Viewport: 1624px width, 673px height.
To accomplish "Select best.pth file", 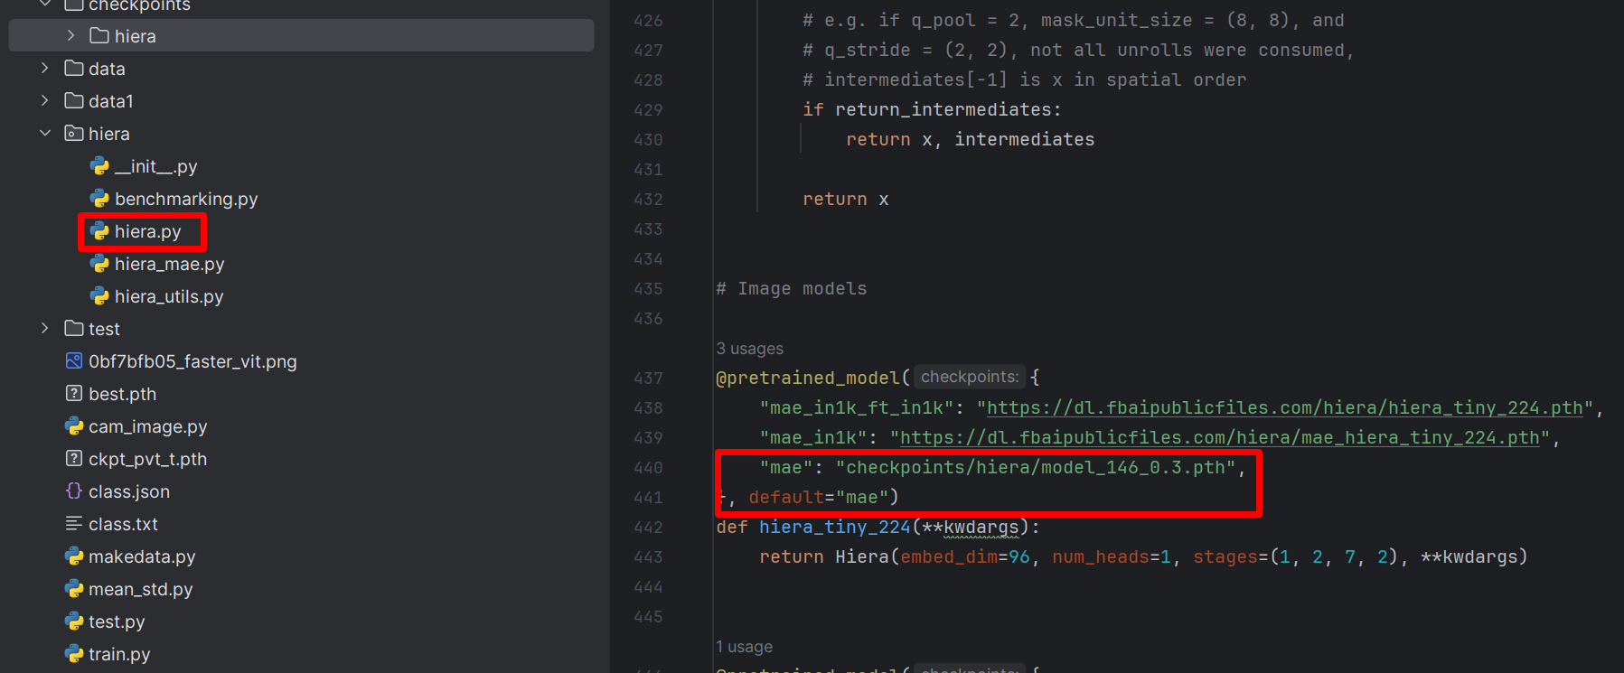I will pos(122,394).
